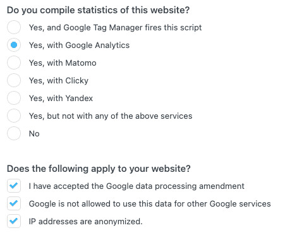Uncheck Google data processing amendment checkbox
The image size is (297, 235).
(14, 186)
